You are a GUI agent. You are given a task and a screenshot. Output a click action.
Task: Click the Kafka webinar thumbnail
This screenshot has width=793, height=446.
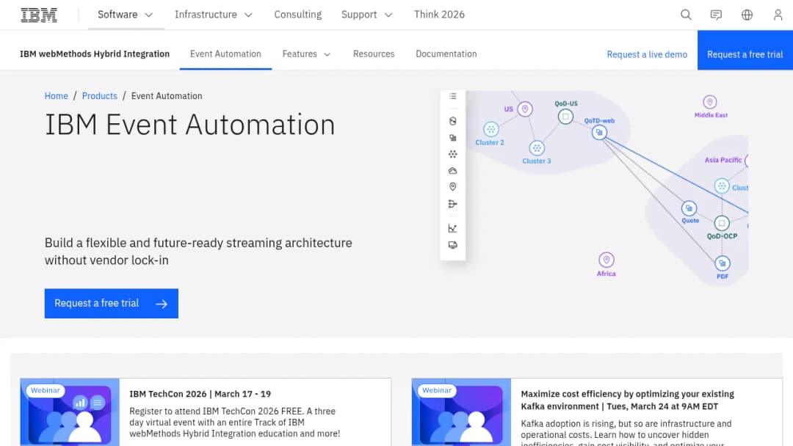pos(461,412)
